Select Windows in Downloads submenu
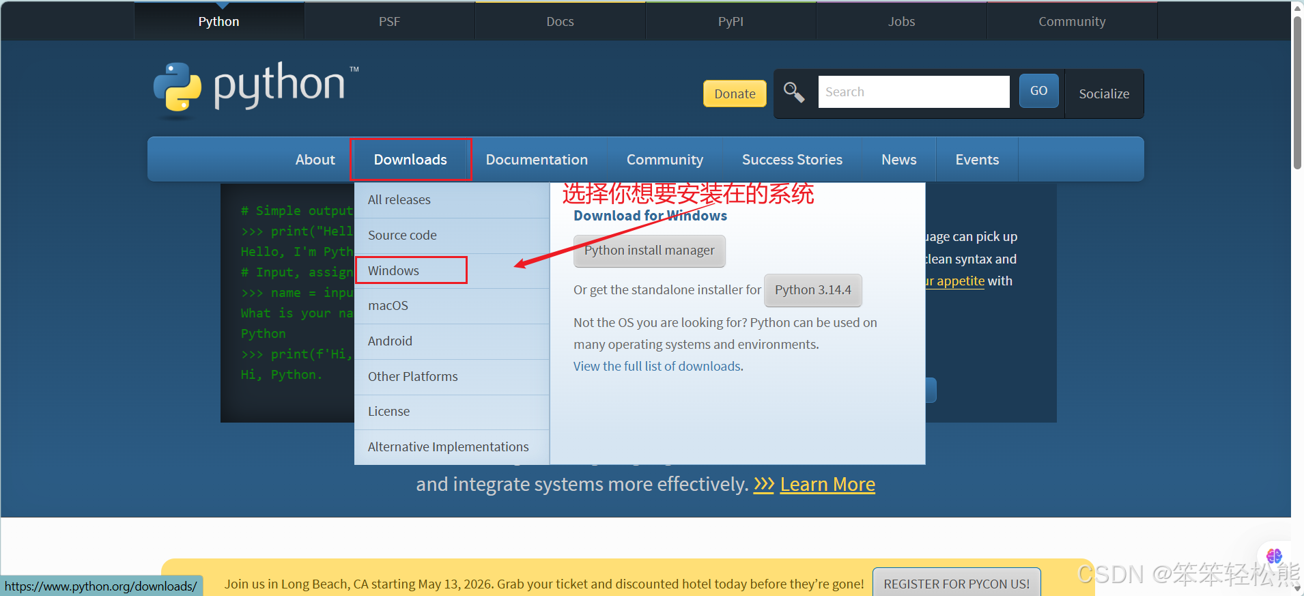1304x596 pixels. [x=452, y=270]
